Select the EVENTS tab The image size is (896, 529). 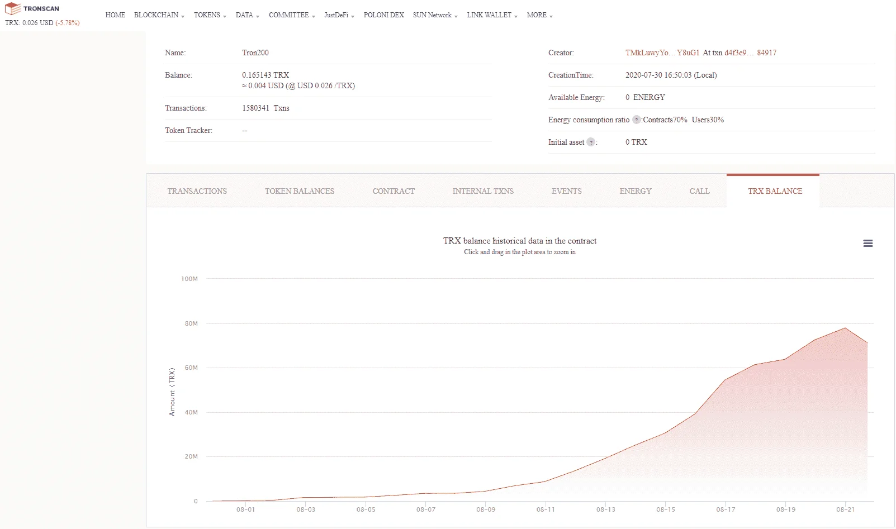[x=567, y=191]
